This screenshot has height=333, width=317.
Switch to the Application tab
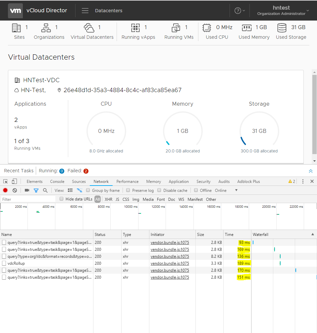coord(179,182)
